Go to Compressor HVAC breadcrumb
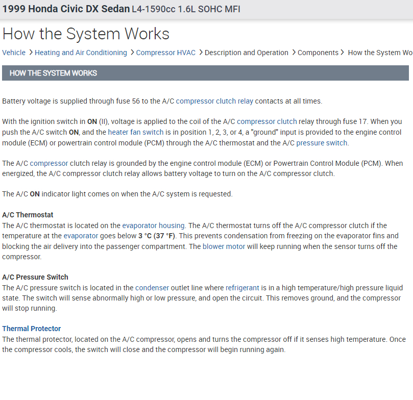This screenshot has height=400, width=413. [x=166, y=53]
